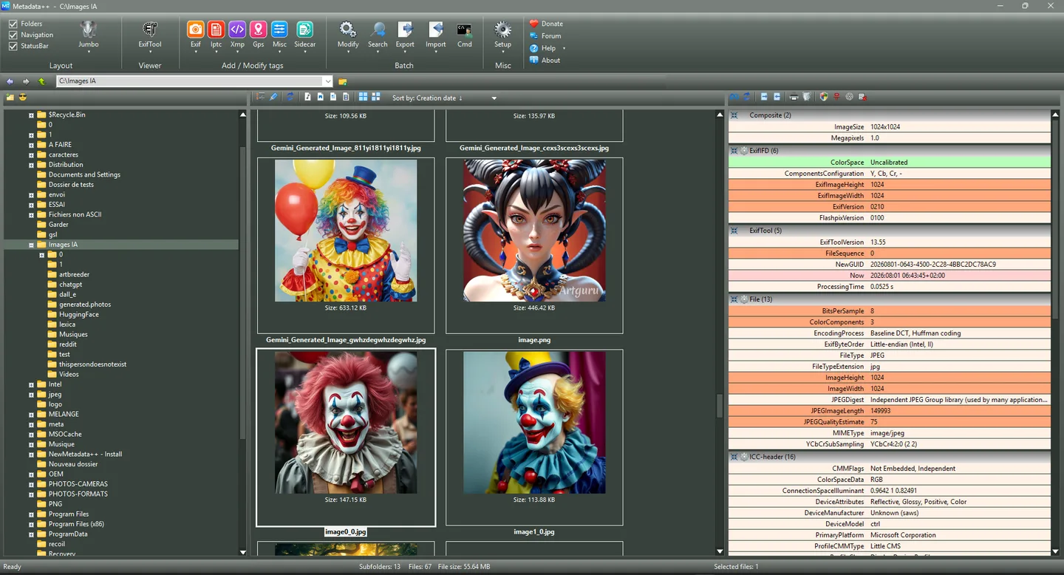Click the sunglasses face icon above the folder tree
This screenshot has width=1064, height=575.
coord(23,98)
